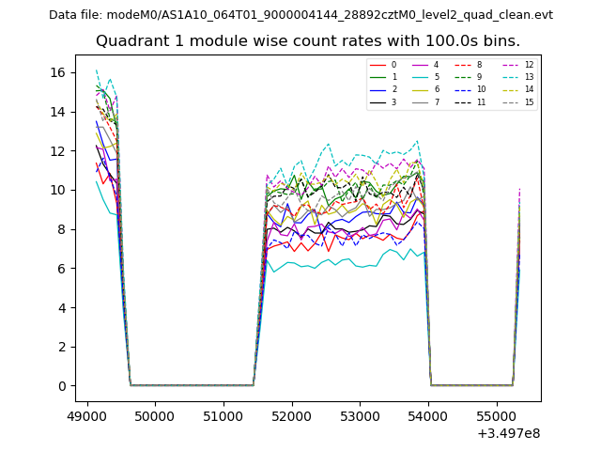Click the +3.497e8 axis offset text
This screenshot has width=601, height=451.
pyautogui.click(x=508, y=433)
